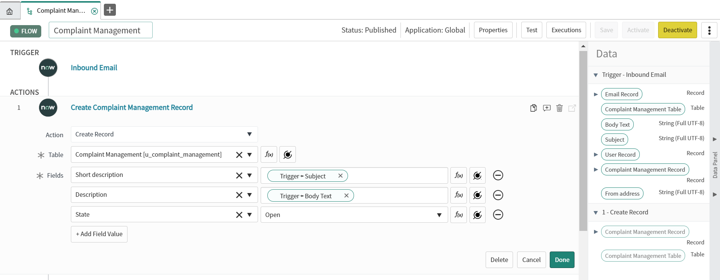Clear State field selection
The image size is (720, 280).
coord(239,215)
